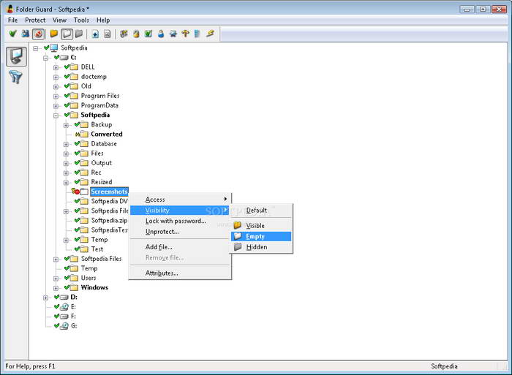Open Attributes... from the context menu
The image size is (512, 375).
coord(180,273)
